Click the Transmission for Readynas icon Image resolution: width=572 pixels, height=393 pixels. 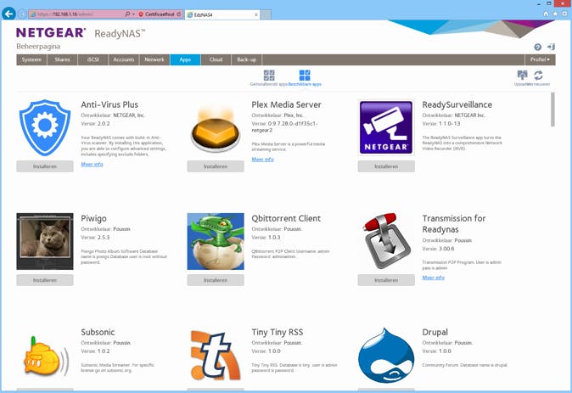point(386,241)
